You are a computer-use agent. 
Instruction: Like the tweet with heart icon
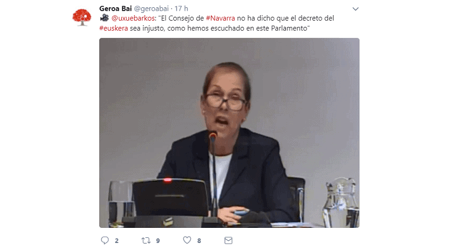click(187, 240)
